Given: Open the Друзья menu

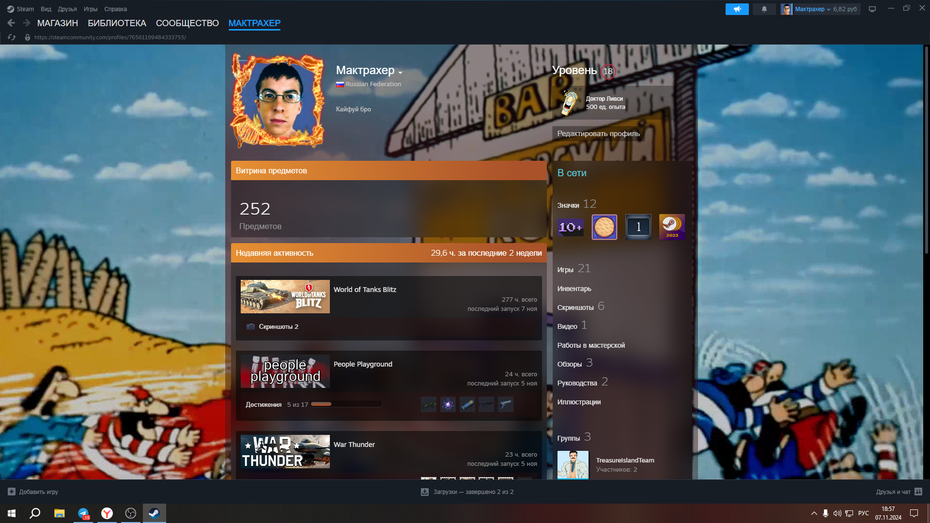Looking at the screenshot, I should point(67,9).
